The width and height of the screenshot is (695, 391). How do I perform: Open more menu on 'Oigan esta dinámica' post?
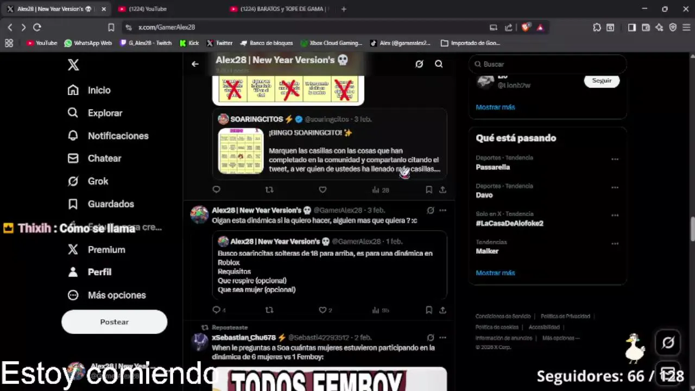(x=443, y=210)
